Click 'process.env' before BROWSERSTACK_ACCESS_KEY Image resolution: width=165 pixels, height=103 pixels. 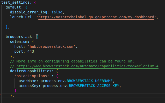click(55, 86)
